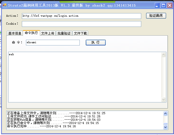Minimize the Struts2 tool window

coord(157,5)
